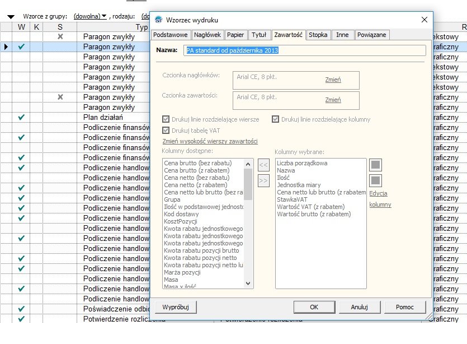Click the W column header in background table

click(21, 27)
